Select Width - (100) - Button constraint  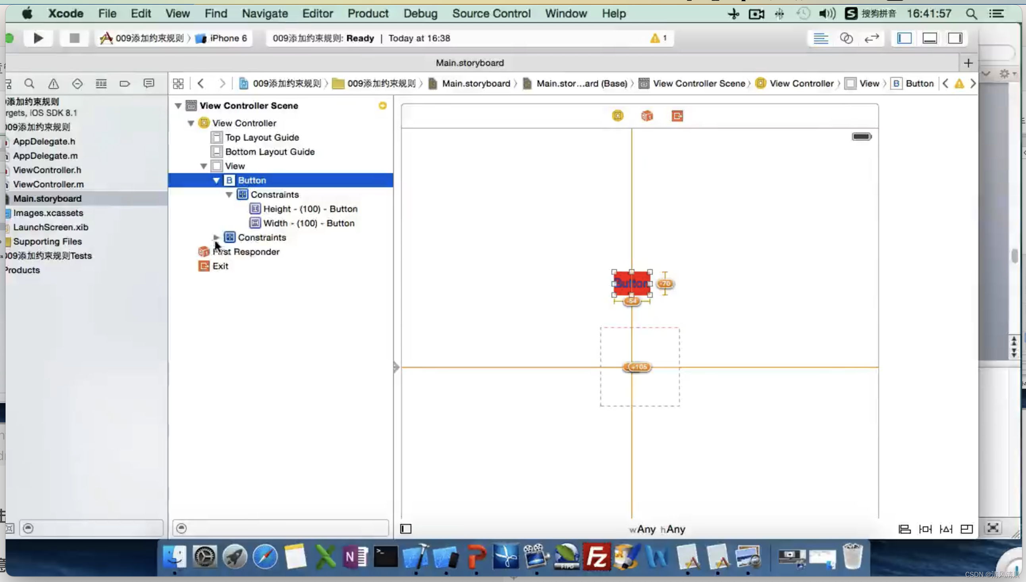coord(309,223)
